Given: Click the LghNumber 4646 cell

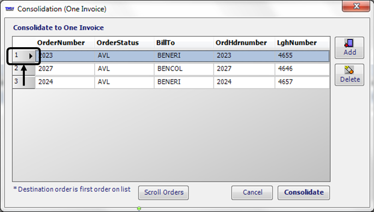Looking at the screenshot, I should click(286, 69).
